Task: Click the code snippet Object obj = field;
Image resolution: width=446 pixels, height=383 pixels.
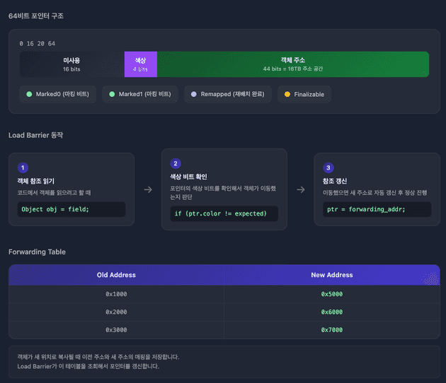Action: point(71,209)
